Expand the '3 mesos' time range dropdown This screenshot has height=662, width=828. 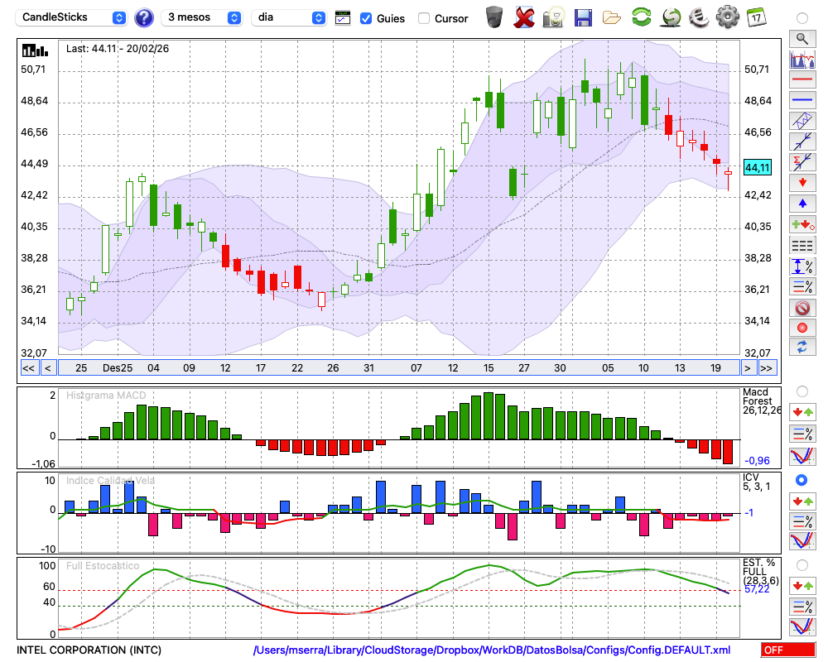click(x=202, y=17)
